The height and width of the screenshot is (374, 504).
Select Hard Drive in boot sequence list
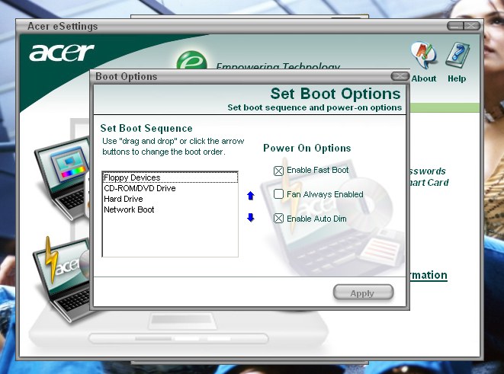(170, 199)
